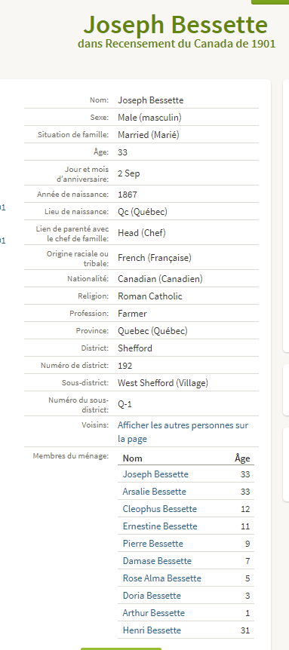This screenshot has width=289, height=650.
Task: Open Joseph Bessette household member link
Action: [155, 474]
